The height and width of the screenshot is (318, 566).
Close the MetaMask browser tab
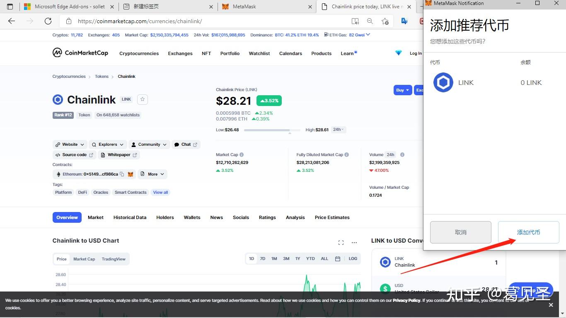310,7
